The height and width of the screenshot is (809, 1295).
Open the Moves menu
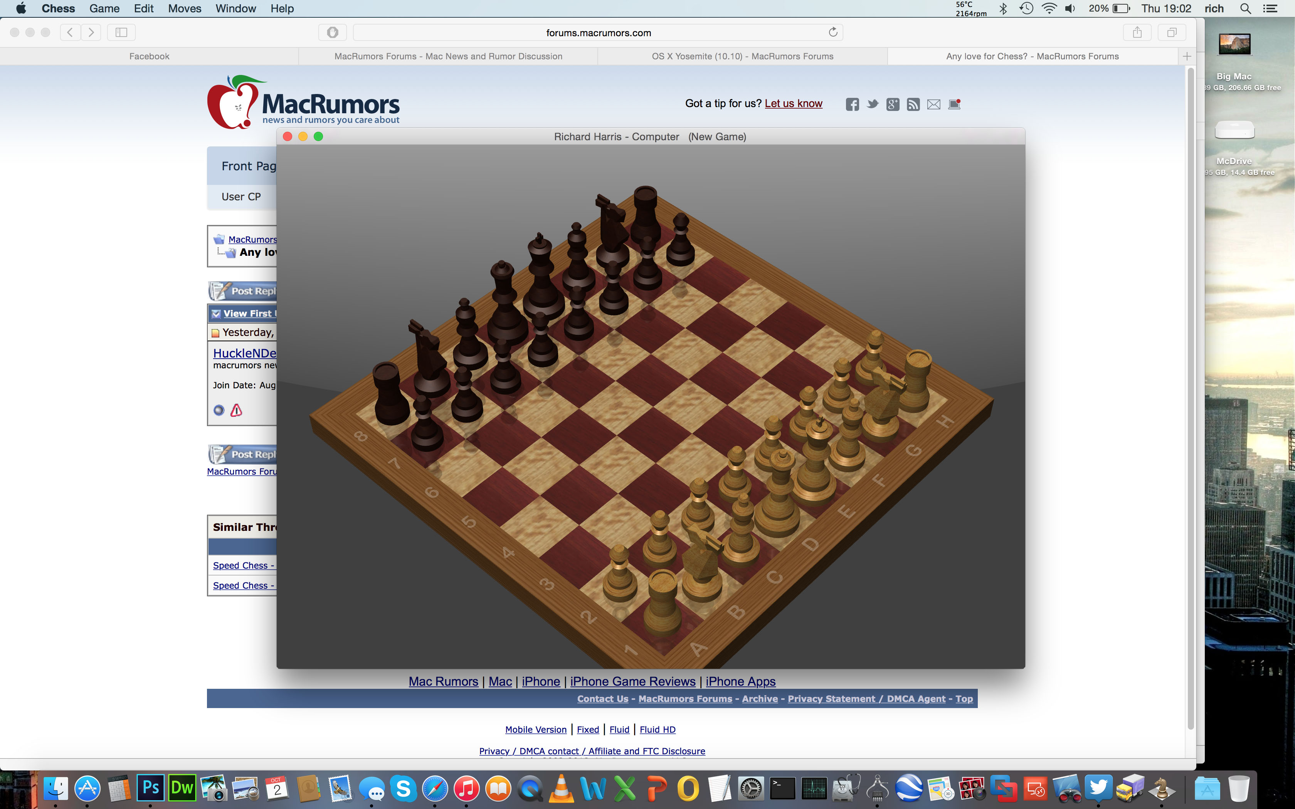click(x=185, y=8)
